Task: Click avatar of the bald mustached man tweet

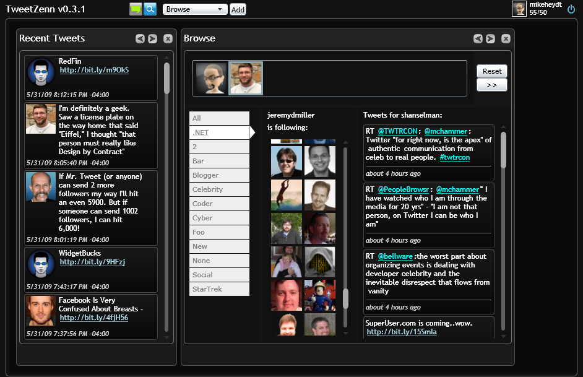Action: pos(41,186)
